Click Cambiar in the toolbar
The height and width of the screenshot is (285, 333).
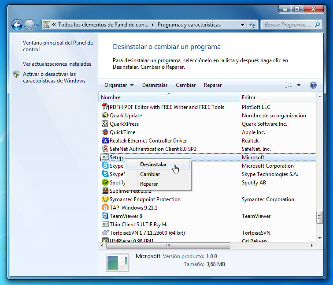185,85
